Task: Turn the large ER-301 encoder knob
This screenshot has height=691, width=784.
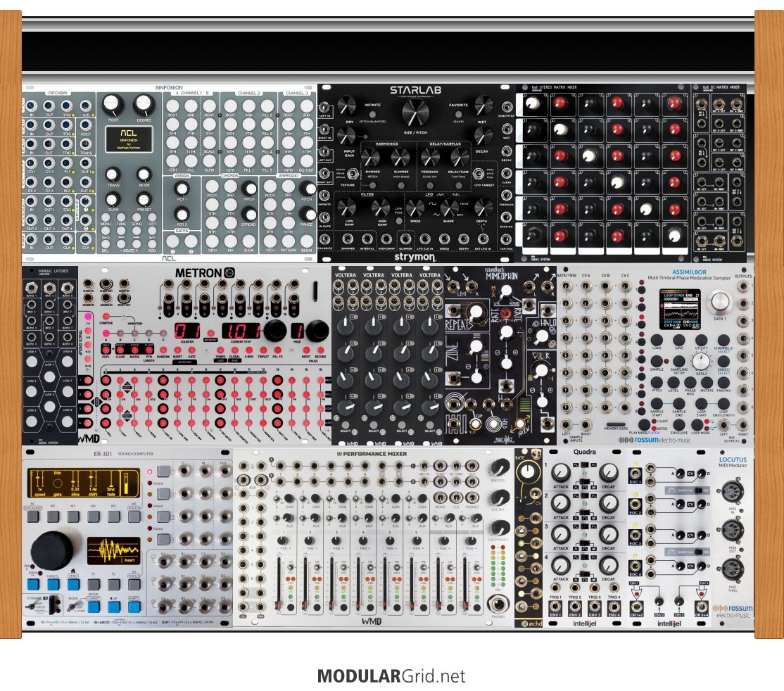Action: tap(52, 551)
